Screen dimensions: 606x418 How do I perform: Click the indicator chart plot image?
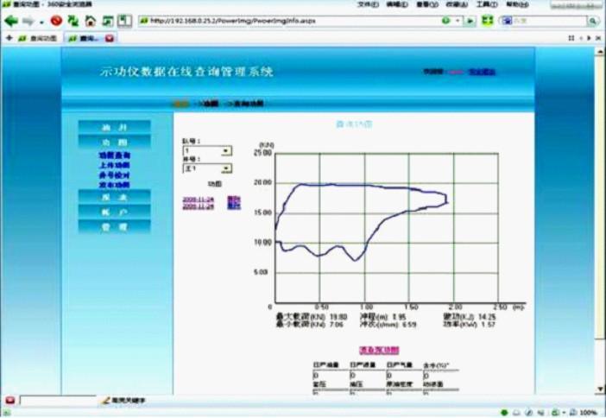tap(387, 228)
